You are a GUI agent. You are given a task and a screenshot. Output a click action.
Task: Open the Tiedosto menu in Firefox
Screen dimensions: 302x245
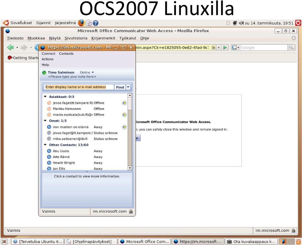click(x=15, y=38)
